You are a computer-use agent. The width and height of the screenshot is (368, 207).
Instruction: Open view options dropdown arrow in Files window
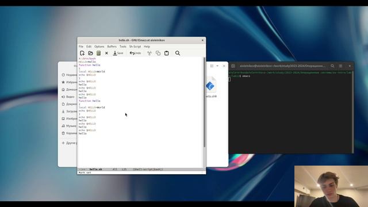[217, 66]
